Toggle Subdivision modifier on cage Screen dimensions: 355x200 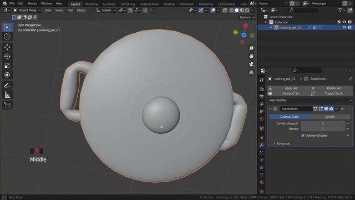tap(315, 109)
